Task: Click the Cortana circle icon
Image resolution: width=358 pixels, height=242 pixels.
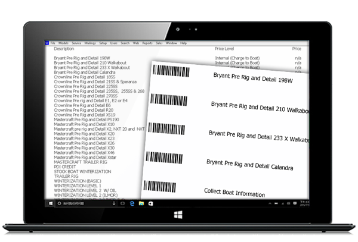Action: click(59, 203)
